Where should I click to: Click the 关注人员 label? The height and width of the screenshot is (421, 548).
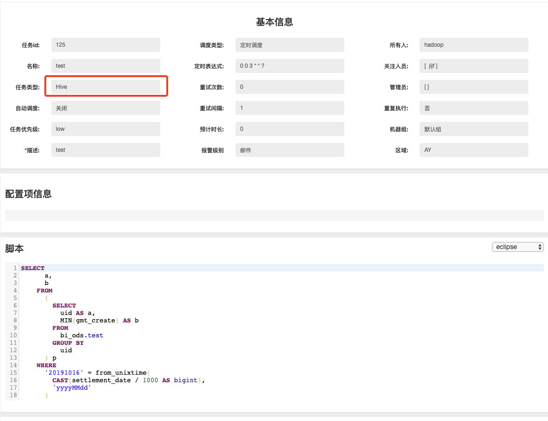point(396,66)
